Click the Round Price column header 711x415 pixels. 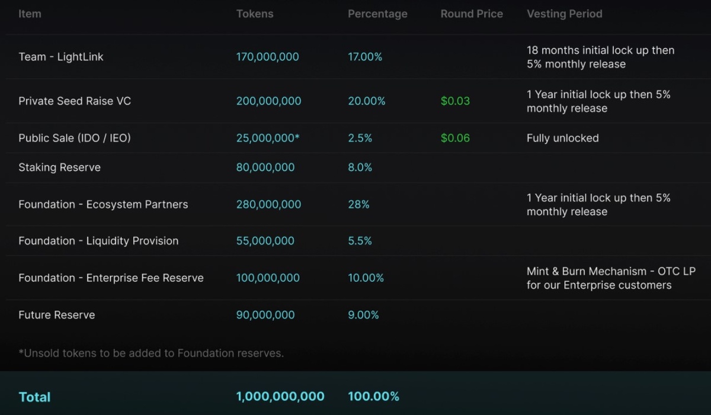tap(472, 14)
